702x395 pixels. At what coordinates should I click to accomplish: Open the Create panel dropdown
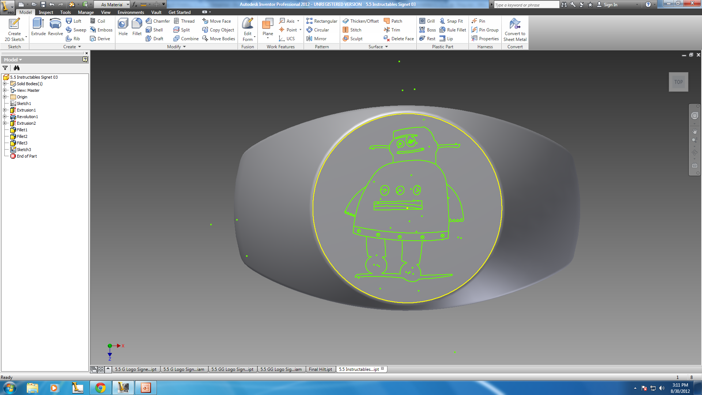point(72,47)
